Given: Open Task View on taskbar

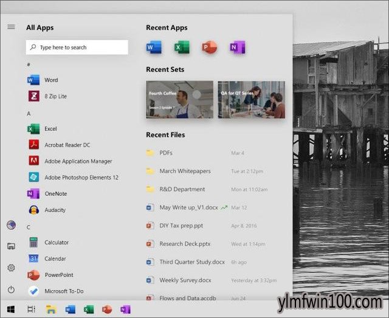Looking at the screenshot, I should point(31,309).
